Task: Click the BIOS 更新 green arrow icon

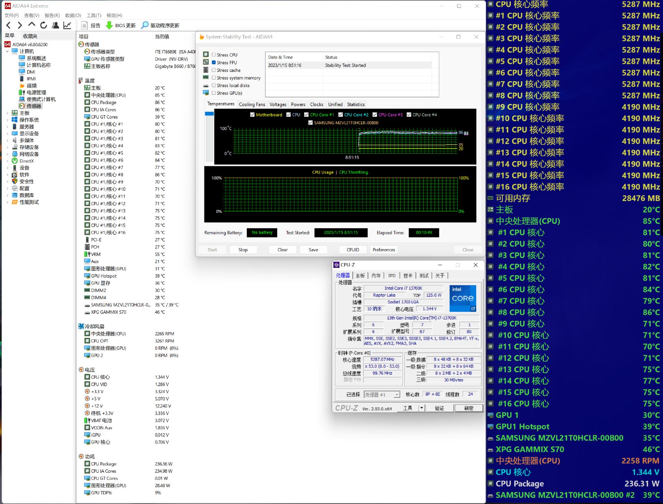Action: (x=109, y=25)
